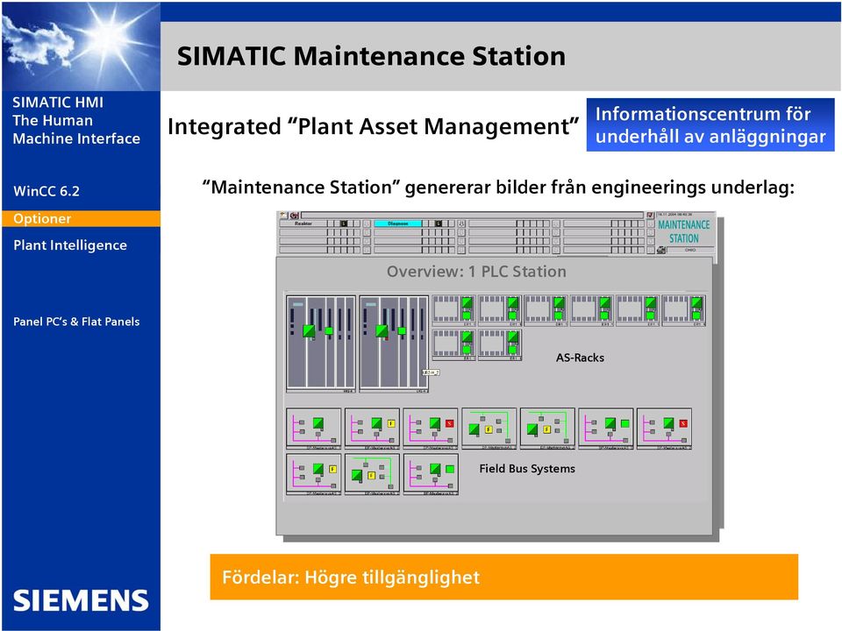The width and height of the screenshot is (842, 631).
Task: Open the first field bus tile in the bottom row
Action: (x=314, y=474)
